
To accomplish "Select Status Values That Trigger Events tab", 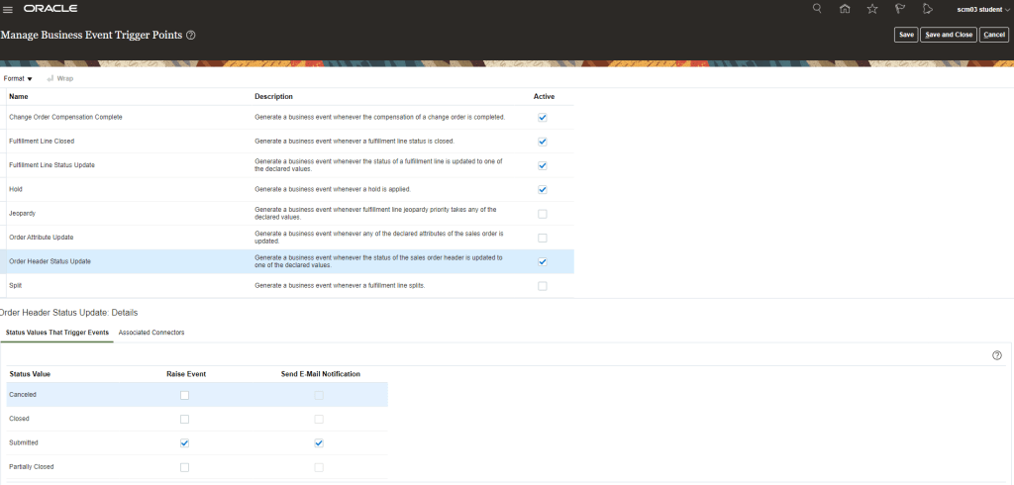I will tap(57, 333).
